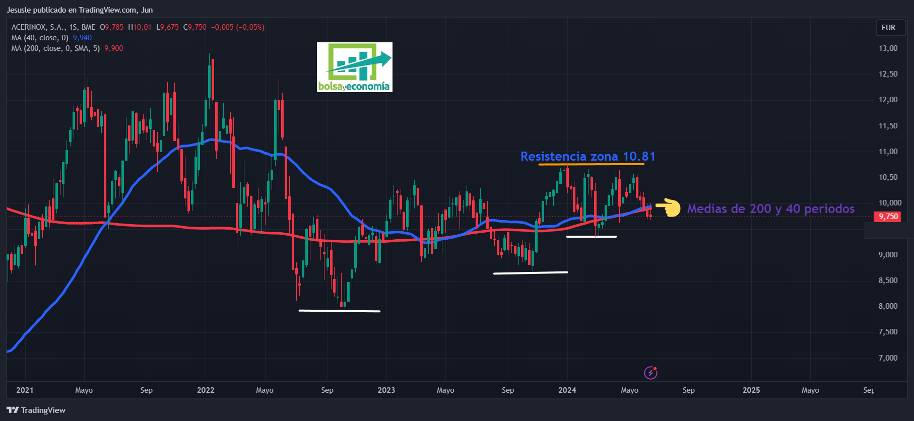Click the 9,940 MA 40 value
914x421 pixels.
[x=82, y=38]
